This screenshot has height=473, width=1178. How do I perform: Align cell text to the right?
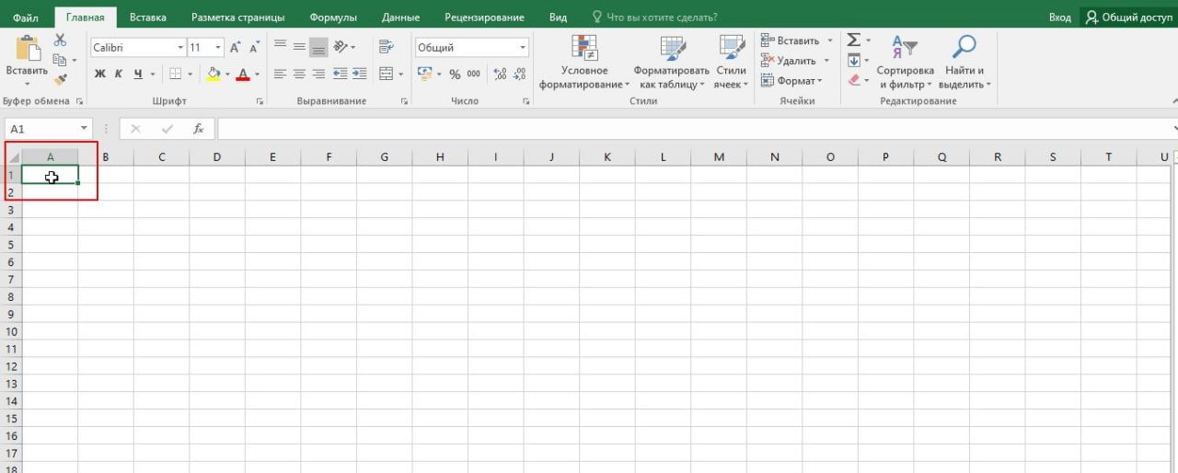click(318, 74)
